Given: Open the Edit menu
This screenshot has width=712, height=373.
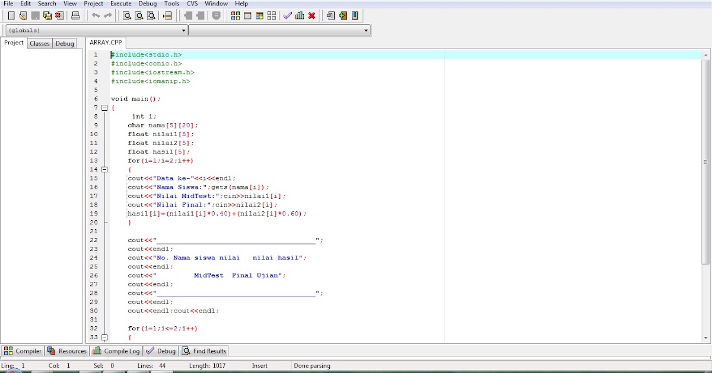Looking at the screenshot, I should 26,4.
